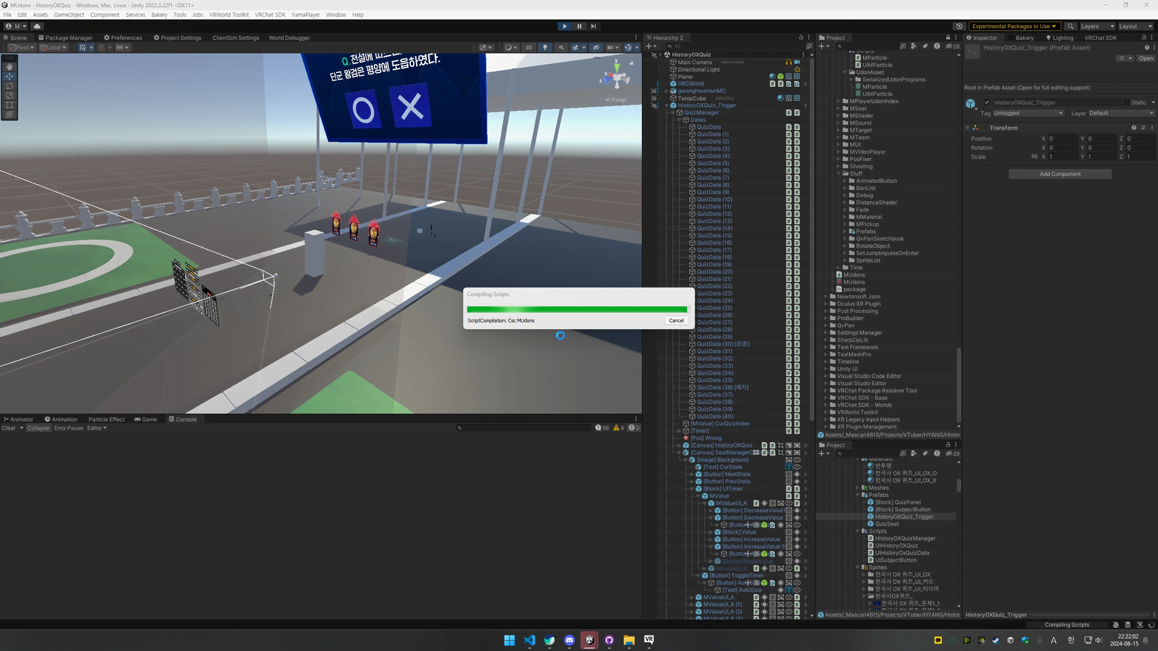1158x651 pixels.
Task: Open undo history icon in top toolbar
Action: (959, 27)
